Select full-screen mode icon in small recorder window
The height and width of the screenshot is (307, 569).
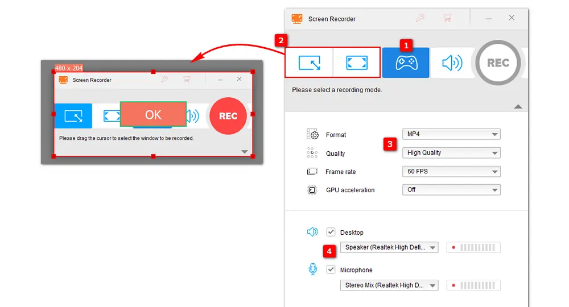click(x=112, y=116)
